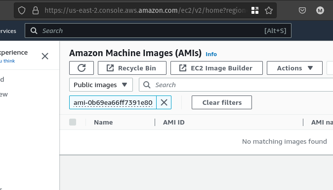Sort by the AMI ID column
333x190 pixels.
point(174,122)
